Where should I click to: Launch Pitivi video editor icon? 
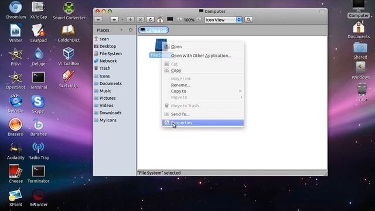tap(16, 57)
